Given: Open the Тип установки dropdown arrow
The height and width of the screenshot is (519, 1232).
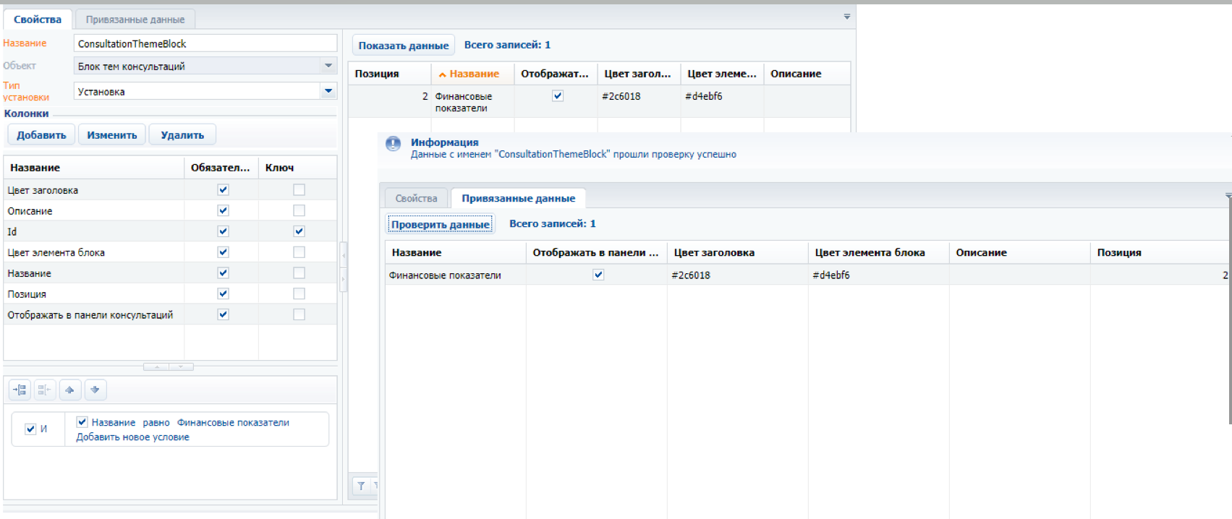Looking at the screenshot, I should [x=328, y=91].
